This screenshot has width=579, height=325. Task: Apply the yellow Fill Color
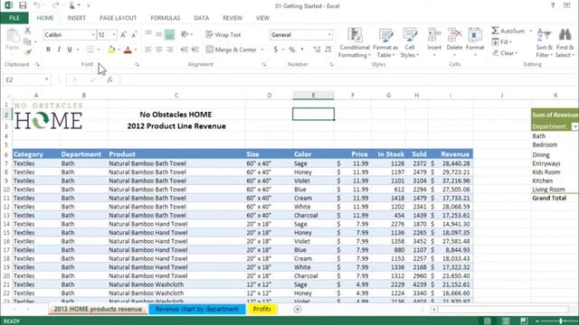(x=111, y=50)
